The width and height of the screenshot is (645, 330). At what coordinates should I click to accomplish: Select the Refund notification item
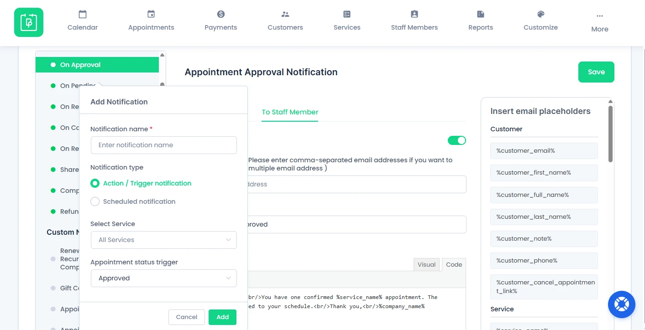pyautogui.click(x=65, y=211)
